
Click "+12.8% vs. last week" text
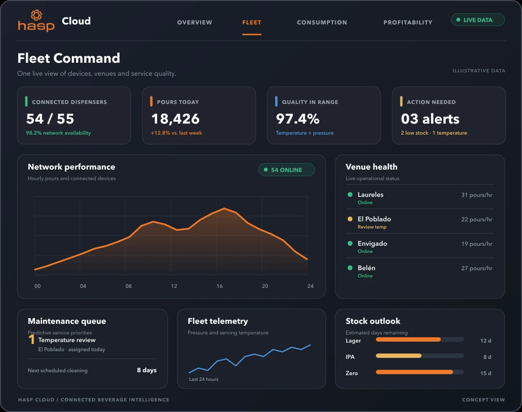[x=176, y=133]
